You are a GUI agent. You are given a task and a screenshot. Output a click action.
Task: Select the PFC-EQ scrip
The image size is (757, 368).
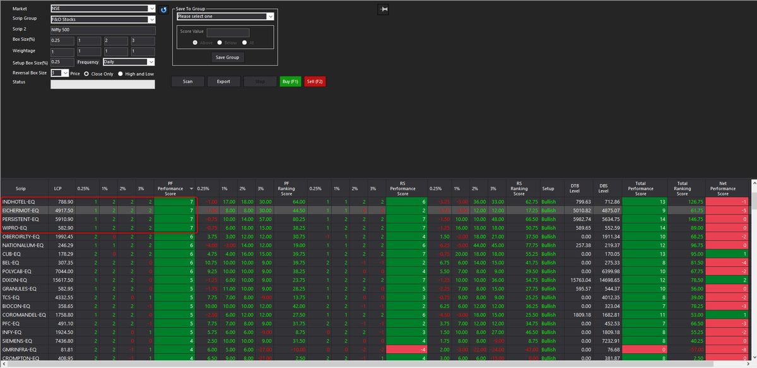click(x=12, y=323)
